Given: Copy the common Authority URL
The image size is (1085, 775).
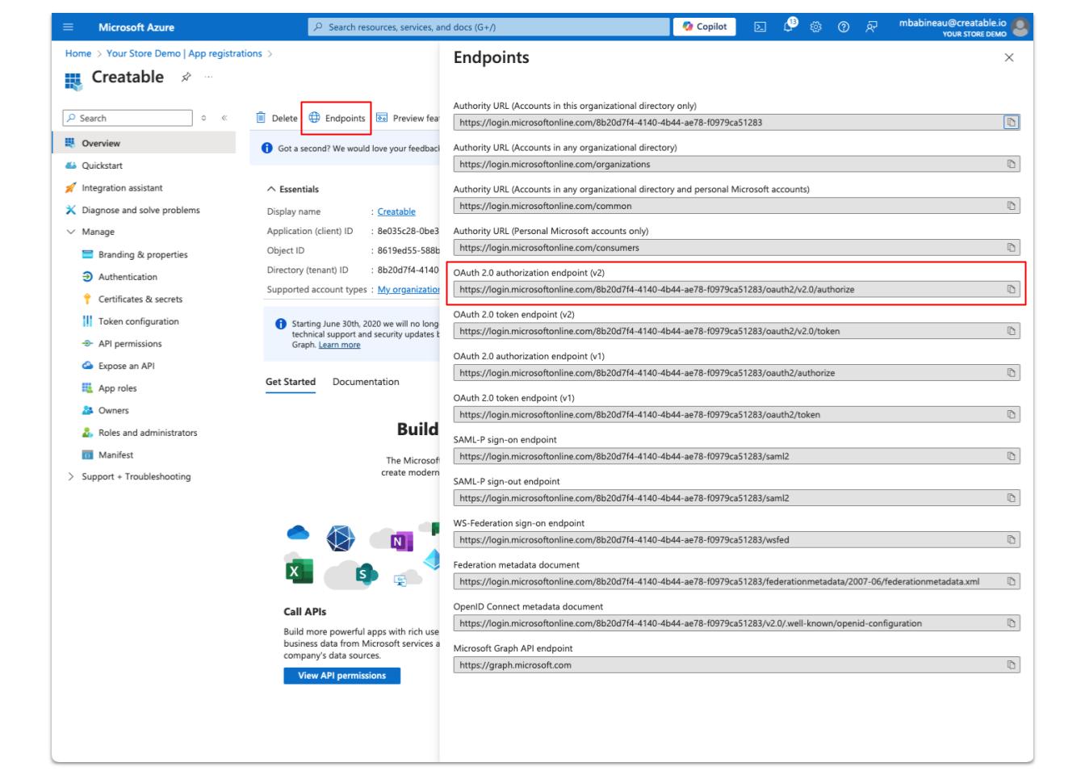Looking at the screenshot, I should tap(1011, 206).
